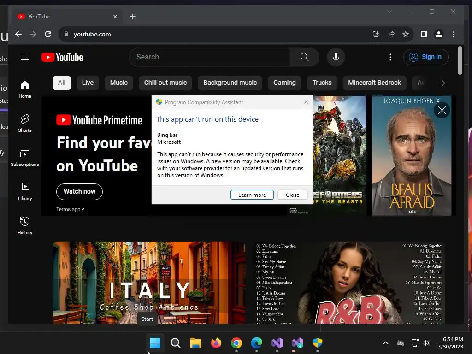
Task: Click the YouTube search input field
Action: coord(209,57)
